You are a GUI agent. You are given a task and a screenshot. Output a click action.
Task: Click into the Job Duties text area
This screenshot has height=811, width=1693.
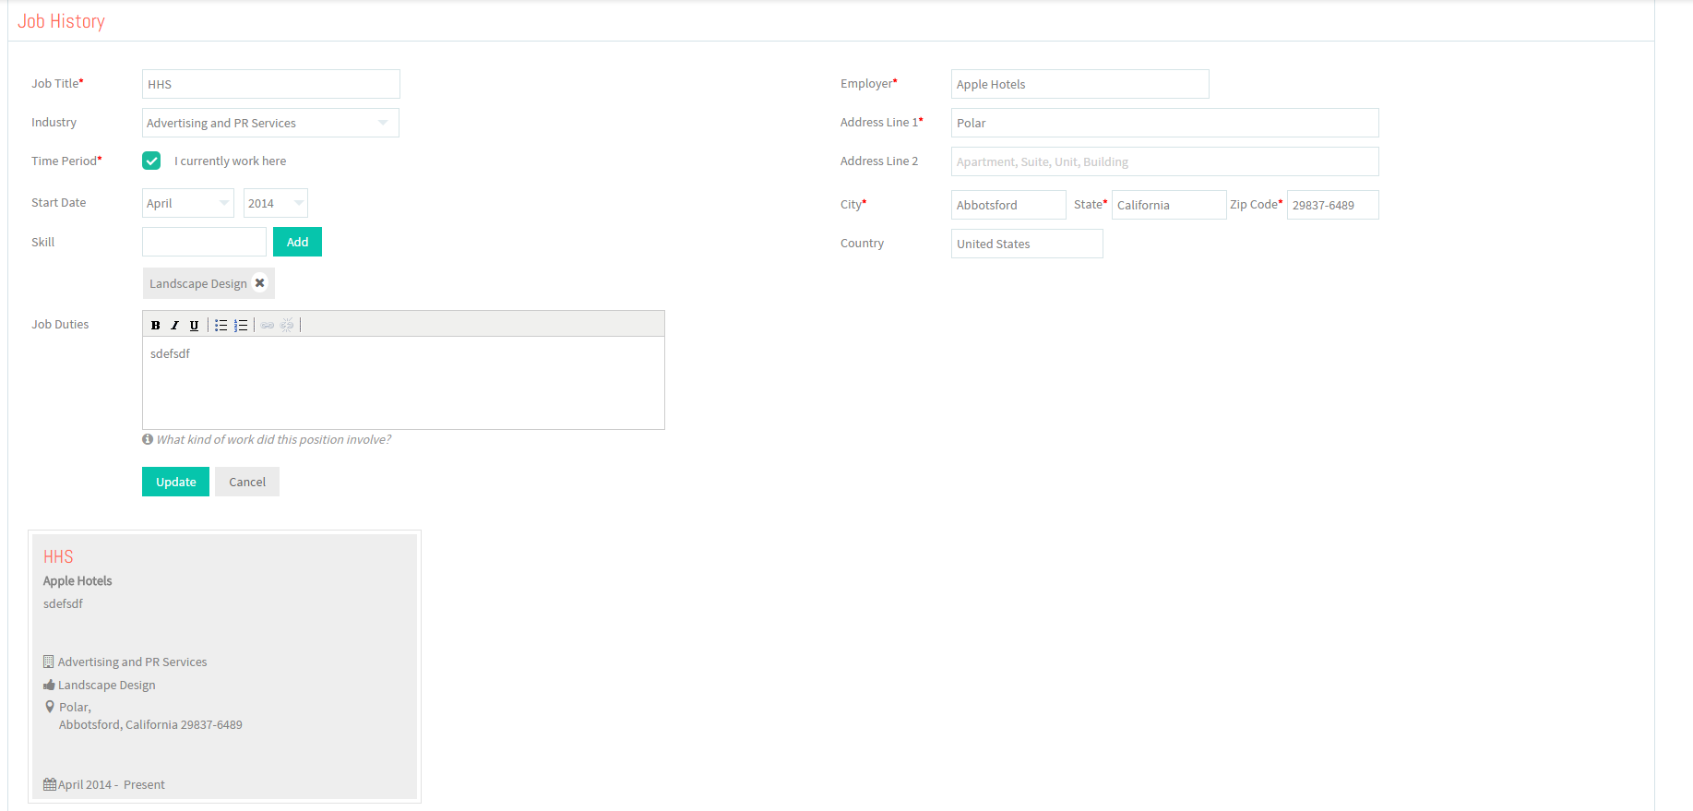click(x=403, y=382)
